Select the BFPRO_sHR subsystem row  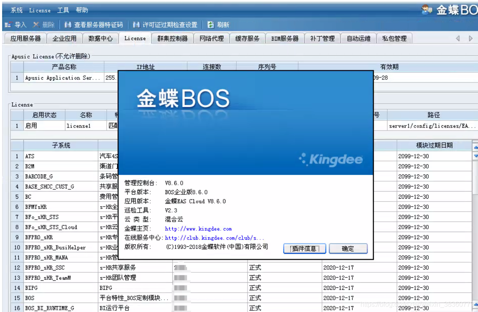[61, 237]
